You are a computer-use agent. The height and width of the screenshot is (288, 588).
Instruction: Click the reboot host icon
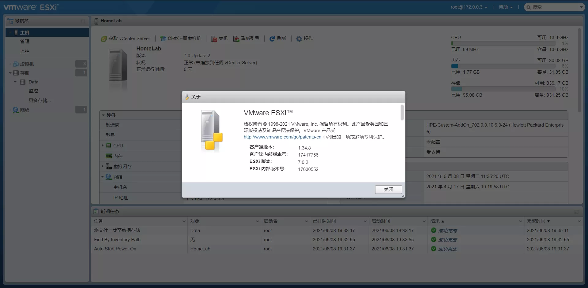click(236, 39)
